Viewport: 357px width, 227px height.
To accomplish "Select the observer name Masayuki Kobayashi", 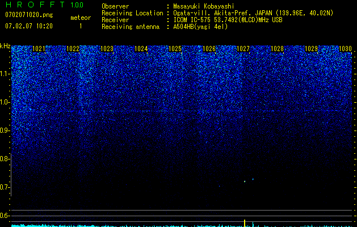I will point(204,6).
